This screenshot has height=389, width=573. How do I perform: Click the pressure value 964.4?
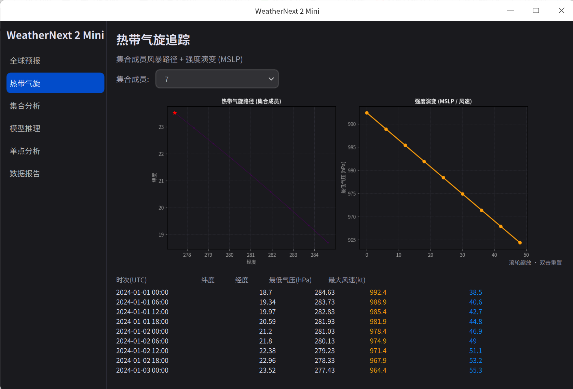click(378, 370)
